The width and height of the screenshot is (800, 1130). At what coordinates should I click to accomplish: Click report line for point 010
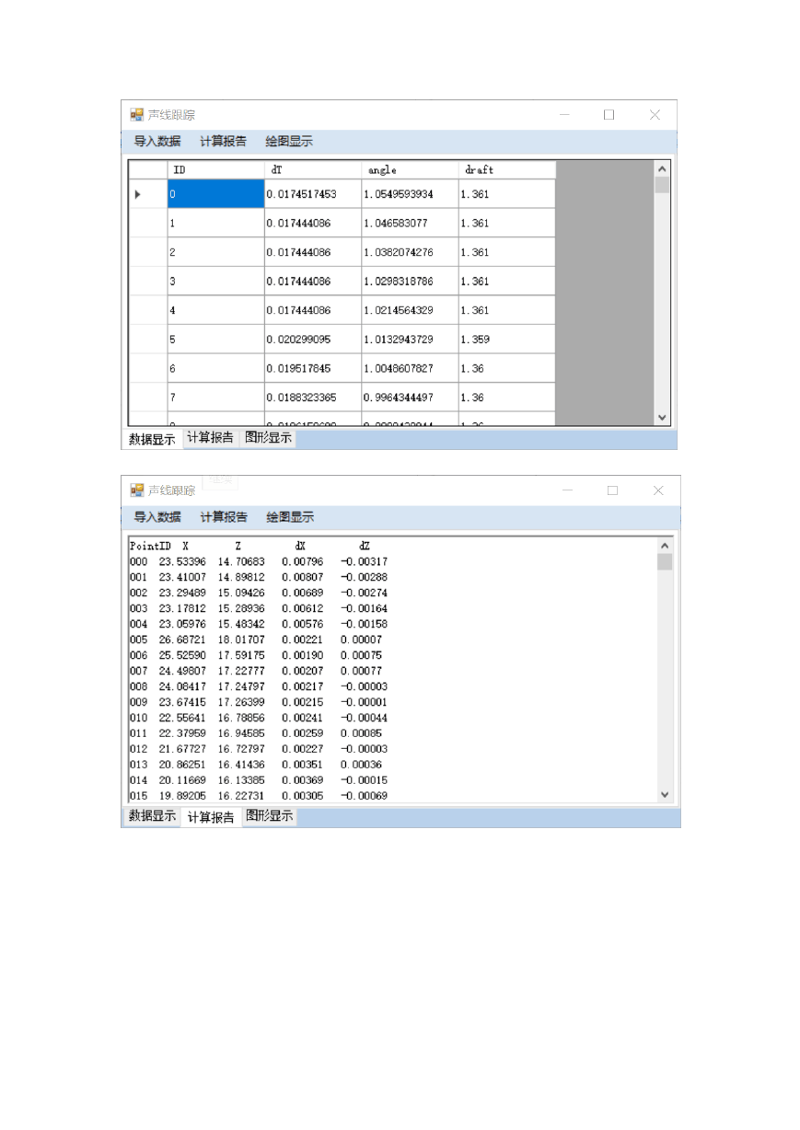pyautogui.click(x=259, y=718)
